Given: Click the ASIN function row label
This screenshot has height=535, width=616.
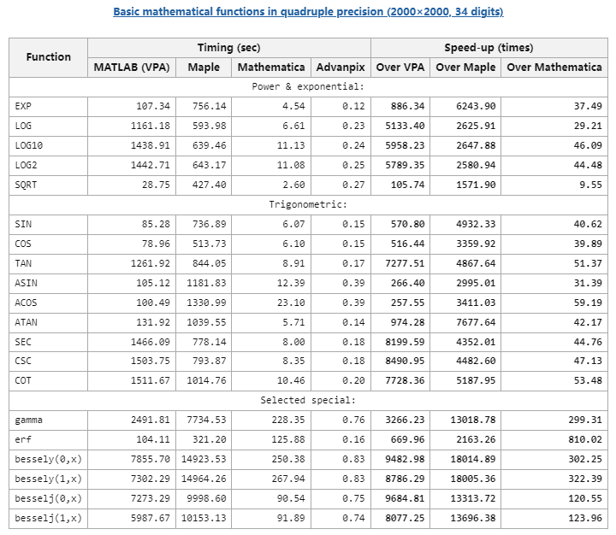Looking at the screenshot, I should click(26, 283).
